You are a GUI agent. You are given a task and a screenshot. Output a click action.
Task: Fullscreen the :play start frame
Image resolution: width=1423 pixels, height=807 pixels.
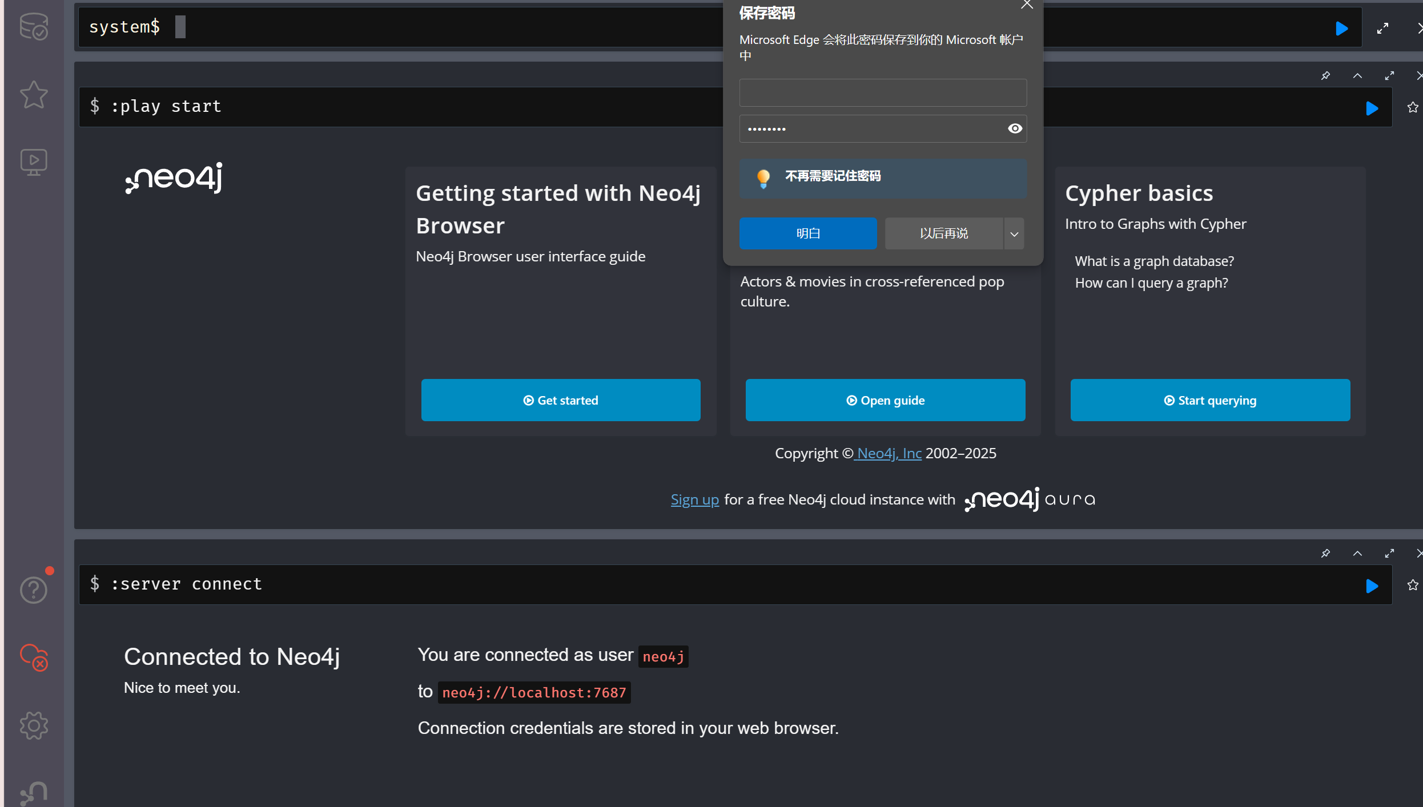1389,76
